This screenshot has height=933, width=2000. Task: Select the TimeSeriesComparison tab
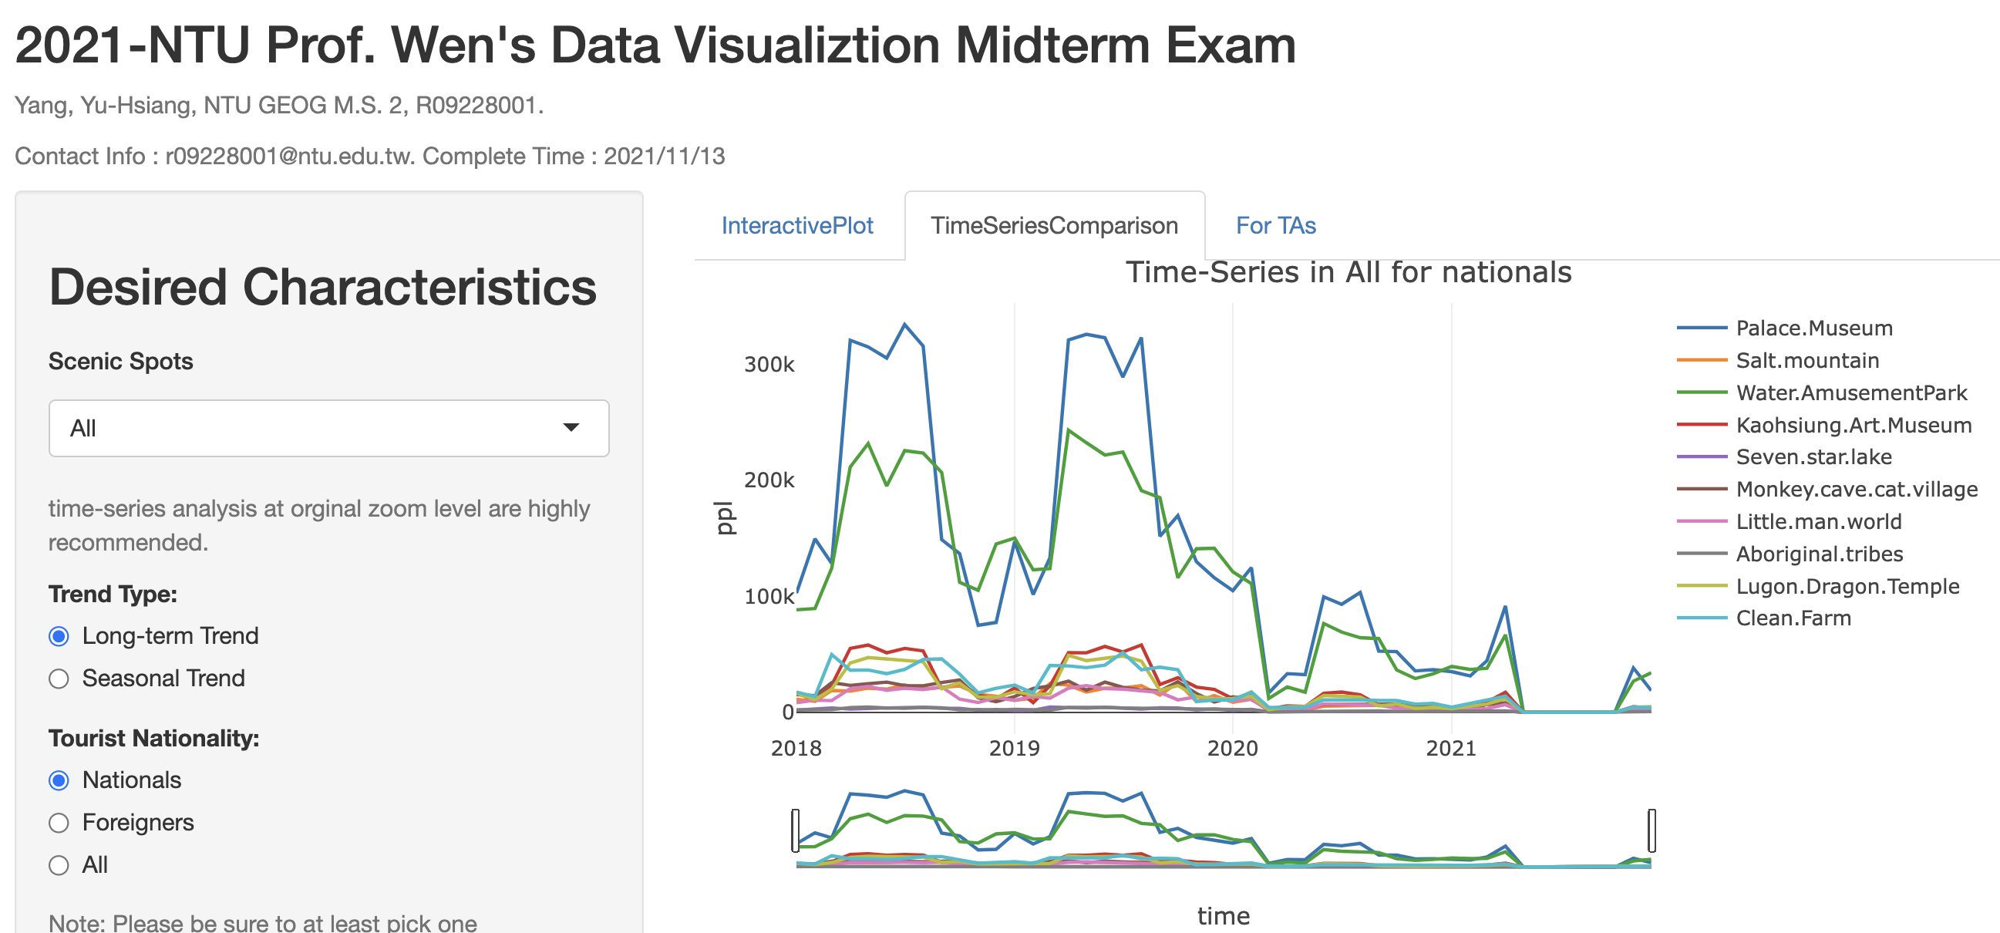pyautogui.click(x=1053, y=226)
